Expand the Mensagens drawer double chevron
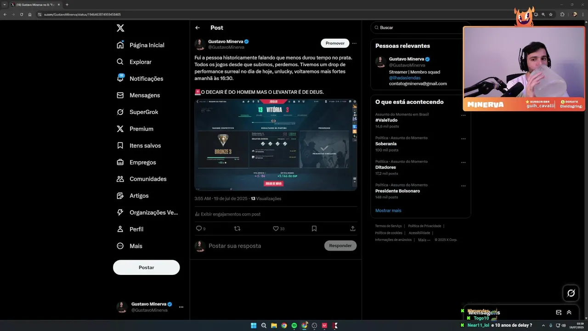Image resolution: width=588 pixels, height=331 pixels. point(569,312)
